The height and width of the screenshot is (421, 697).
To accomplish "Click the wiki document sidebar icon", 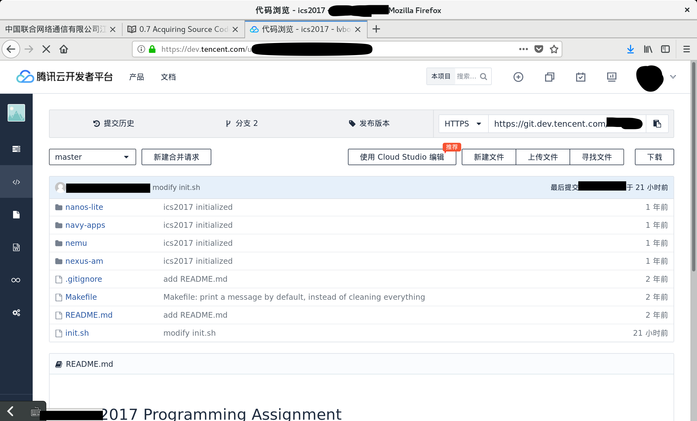I will pos(16,247).
